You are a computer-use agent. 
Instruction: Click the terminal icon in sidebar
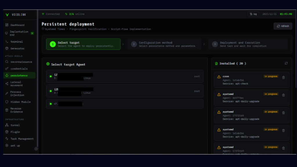7,42
